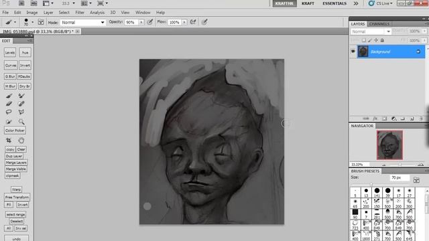Toggle tablet pressure controls size
Viewport: 429px width, 241px height.
pyautogui.click(x=204, y=22)
